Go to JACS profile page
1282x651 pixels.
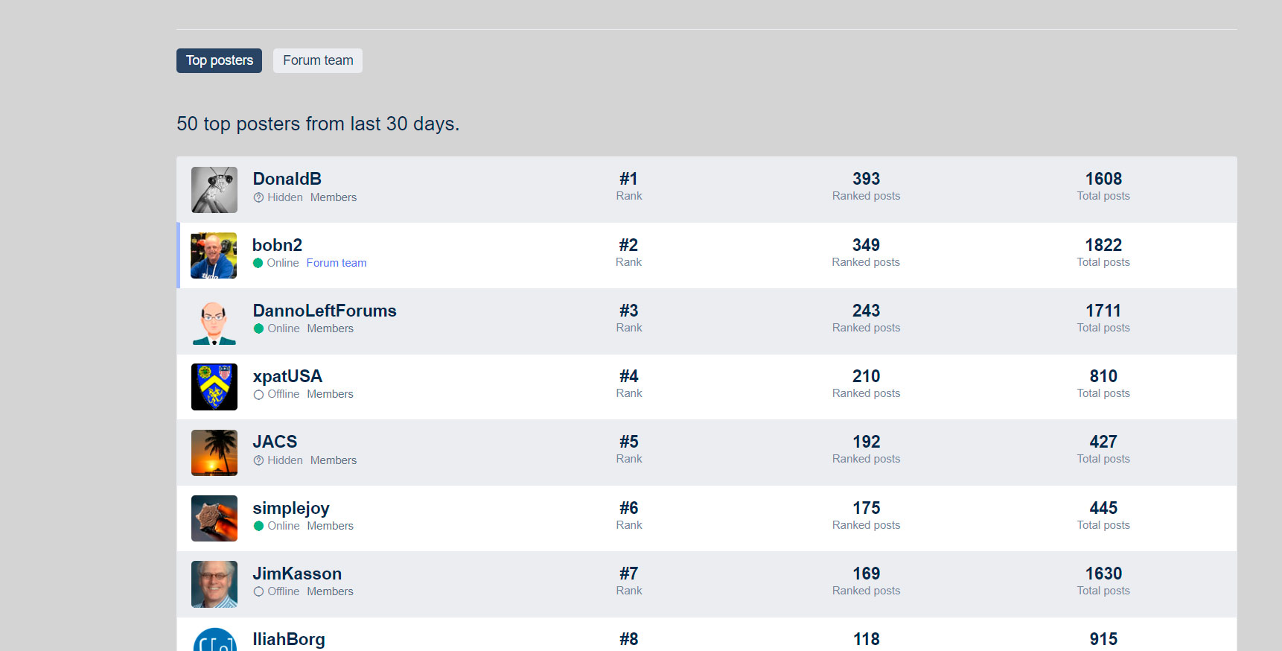(x=275, y=442)
